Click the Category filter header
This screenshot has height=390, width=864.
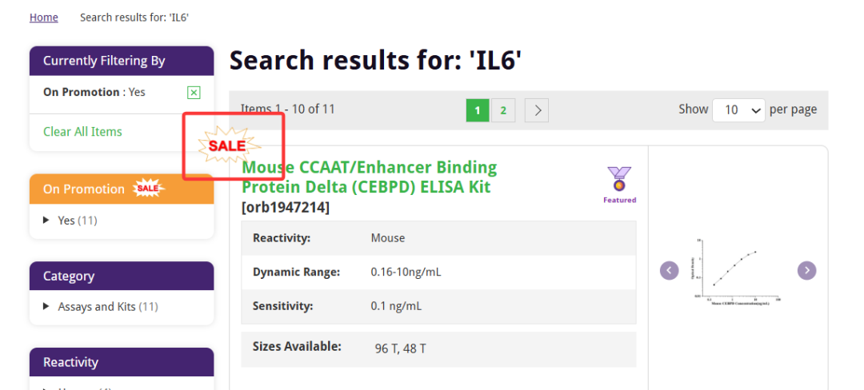(x=122, y=276)
